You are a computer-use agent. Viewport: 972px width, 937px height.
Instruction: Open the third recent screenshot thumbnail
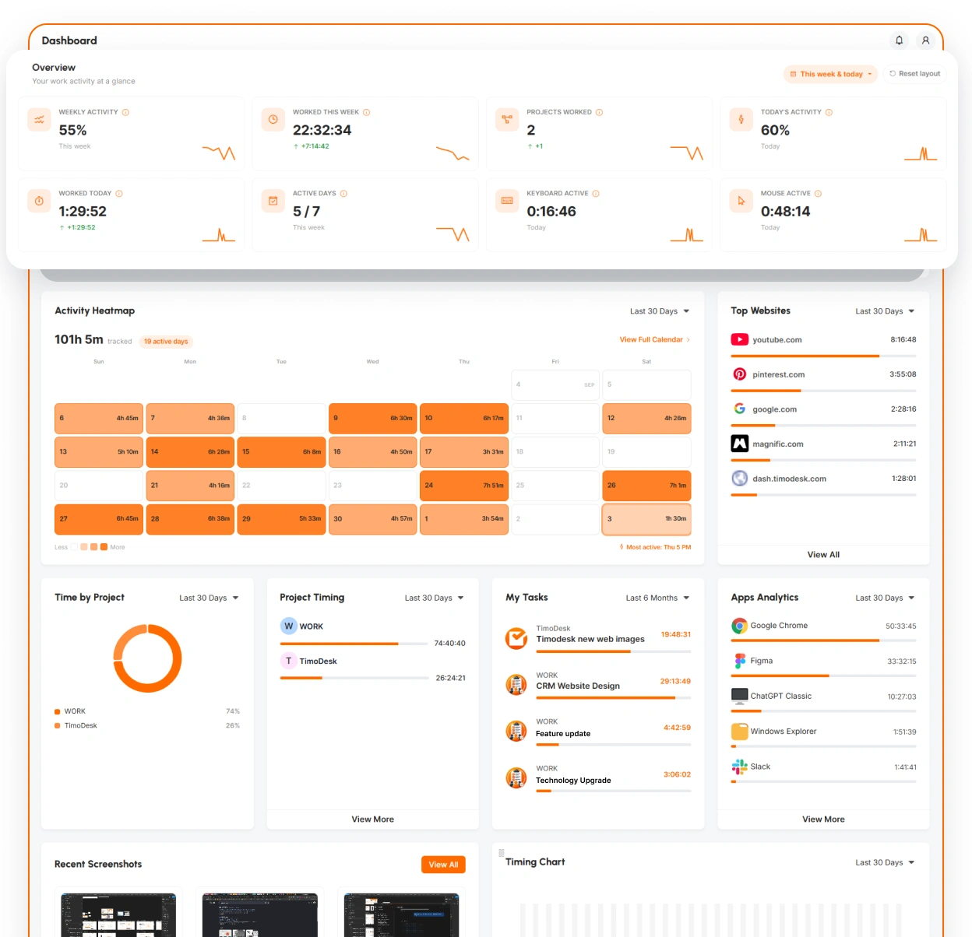[x=401, y=914]
